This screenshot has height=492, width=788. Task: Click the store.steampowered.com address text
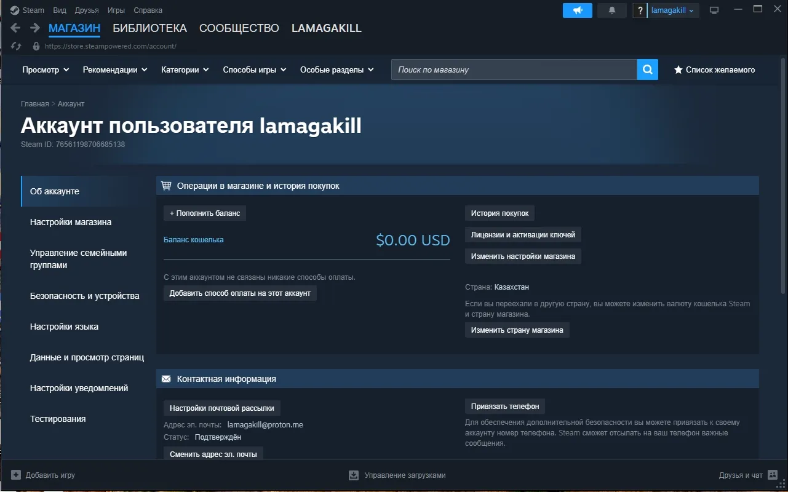pyautogui.click(x=111, y=46)
